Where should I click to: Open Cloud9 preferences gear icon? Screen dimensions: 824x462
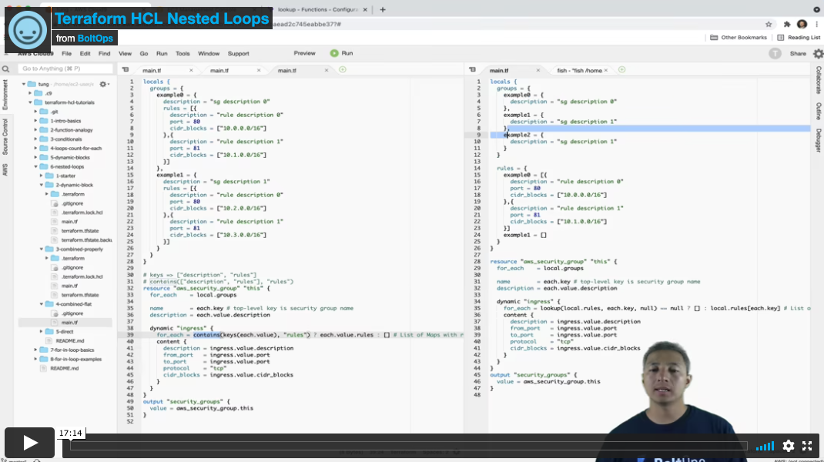[818, 53]
